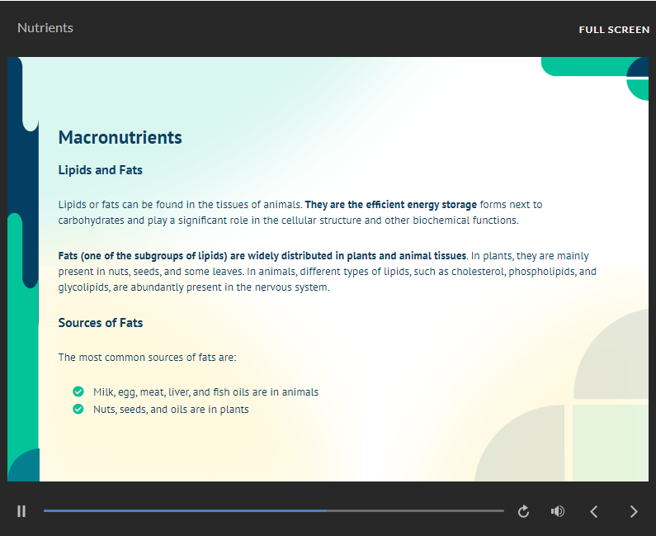Open FULL SCREEN mode
The width and height of the screenshot is (656, 536).
(x=614, y=30)
